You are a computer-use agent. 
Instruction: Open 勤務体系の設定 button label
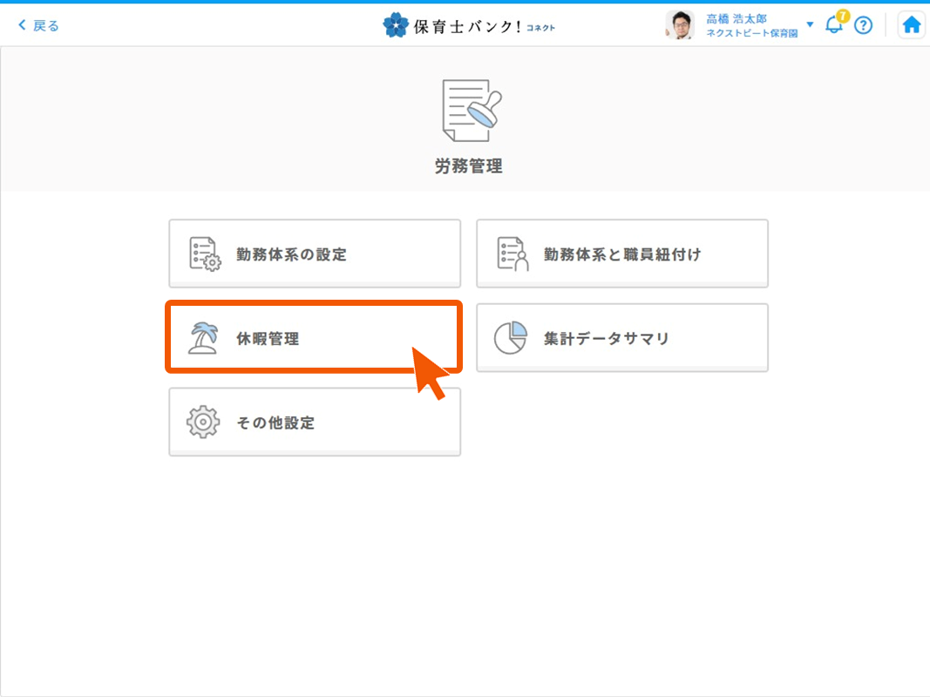[291, 254]
